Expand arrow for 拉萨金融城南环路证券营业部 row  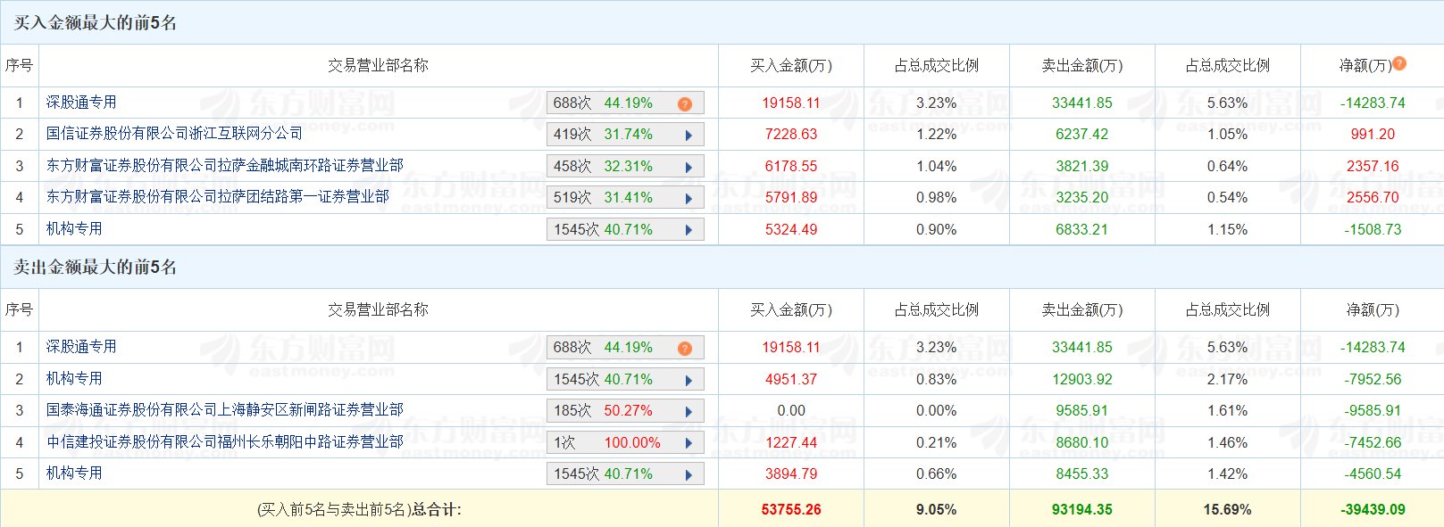[689, 167]
